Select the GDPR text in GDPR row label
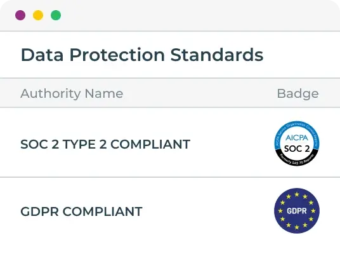 click(x=40, y=211)
